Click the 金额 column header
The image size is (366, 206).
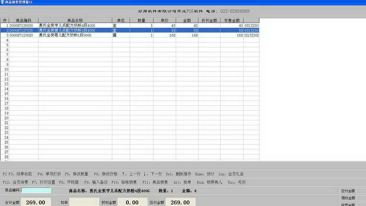[187, 20]
